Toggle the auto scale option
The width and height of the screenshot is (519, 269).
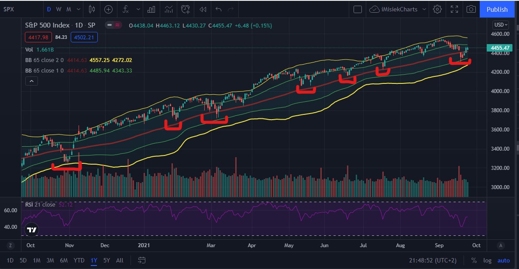pos(504,260)
